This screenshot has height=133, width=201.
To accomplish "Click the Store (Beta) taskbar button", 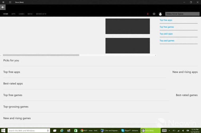I will click(150, 131).
